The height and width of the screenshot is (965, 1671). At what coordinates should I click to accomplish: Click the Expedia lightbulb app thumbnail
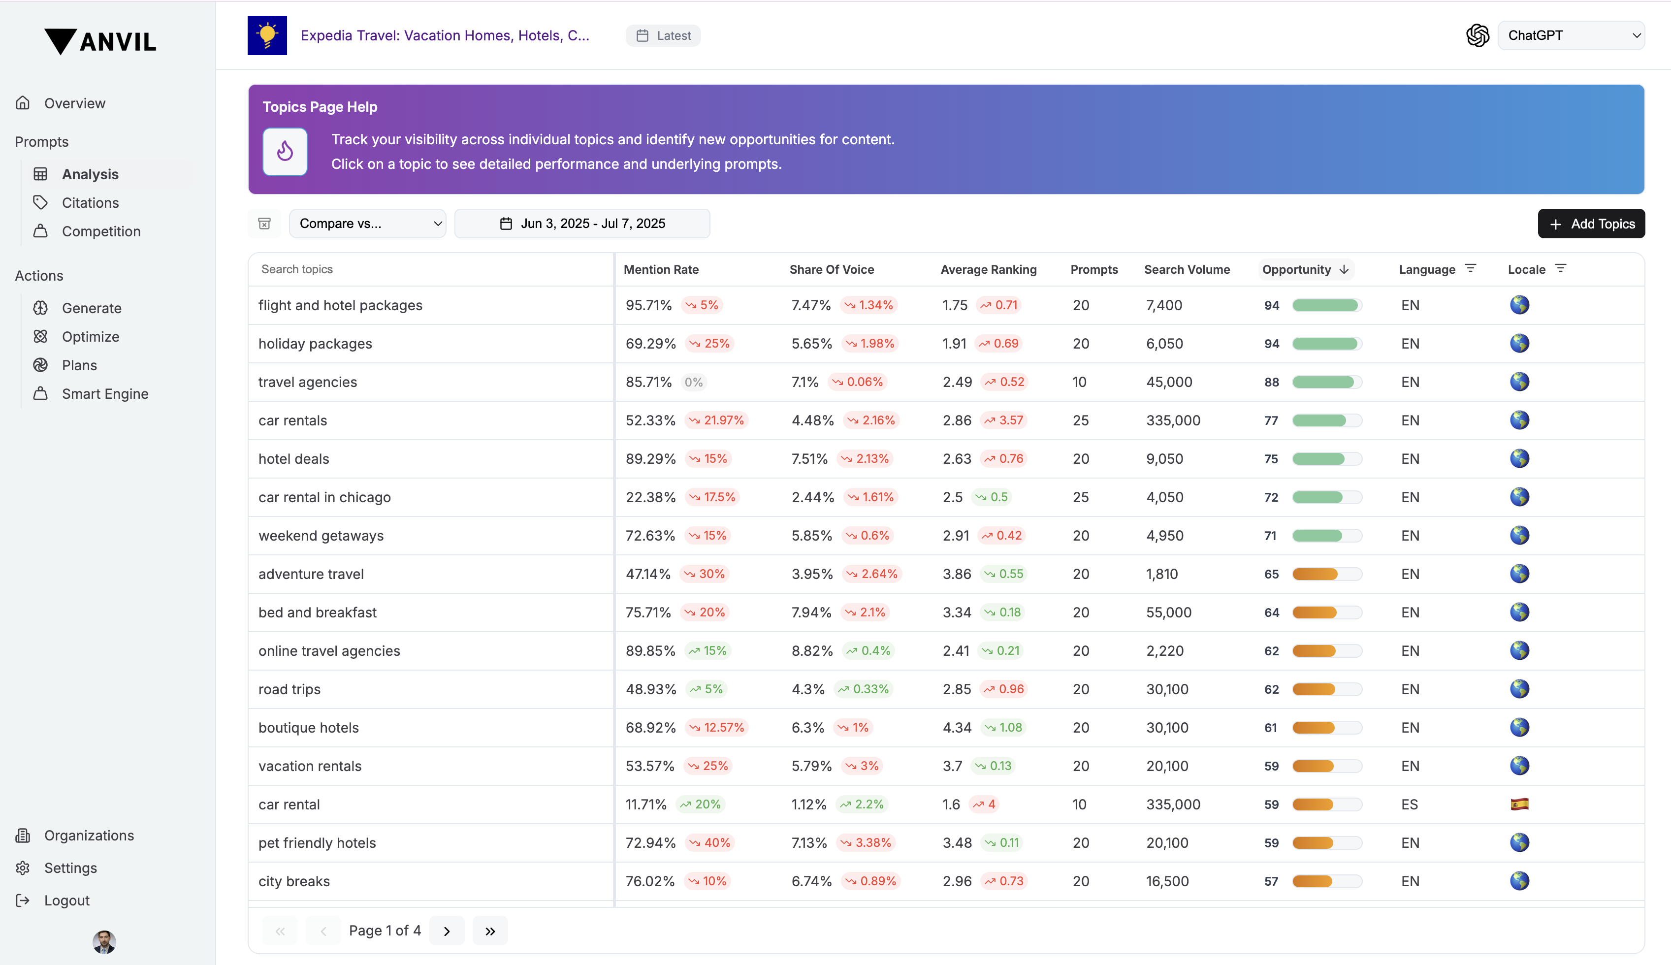point(267,35)
